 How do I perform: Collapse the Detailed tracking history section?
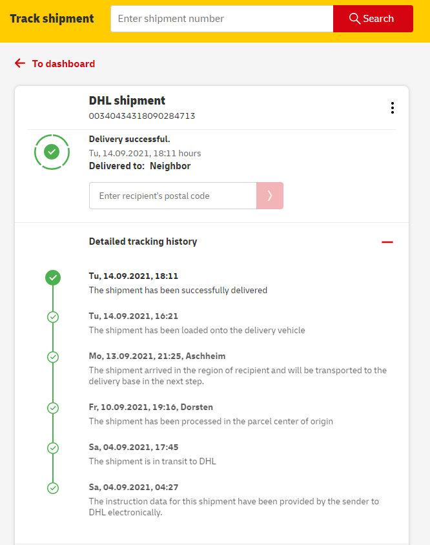(387, 242)
